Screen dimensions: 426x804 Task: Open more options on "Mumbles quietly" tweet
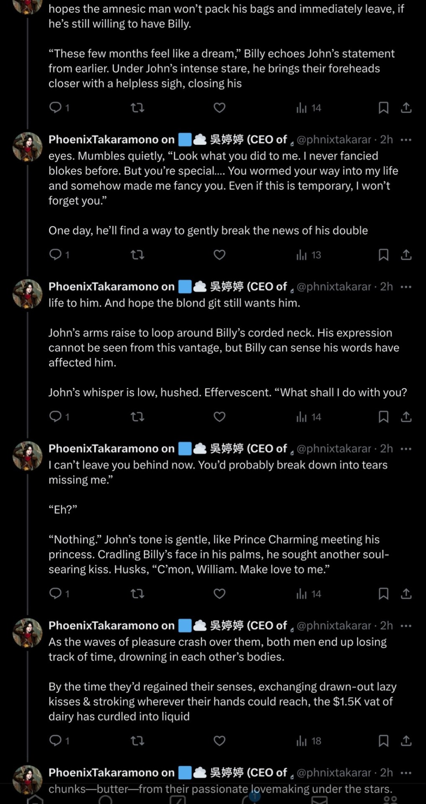406,139
